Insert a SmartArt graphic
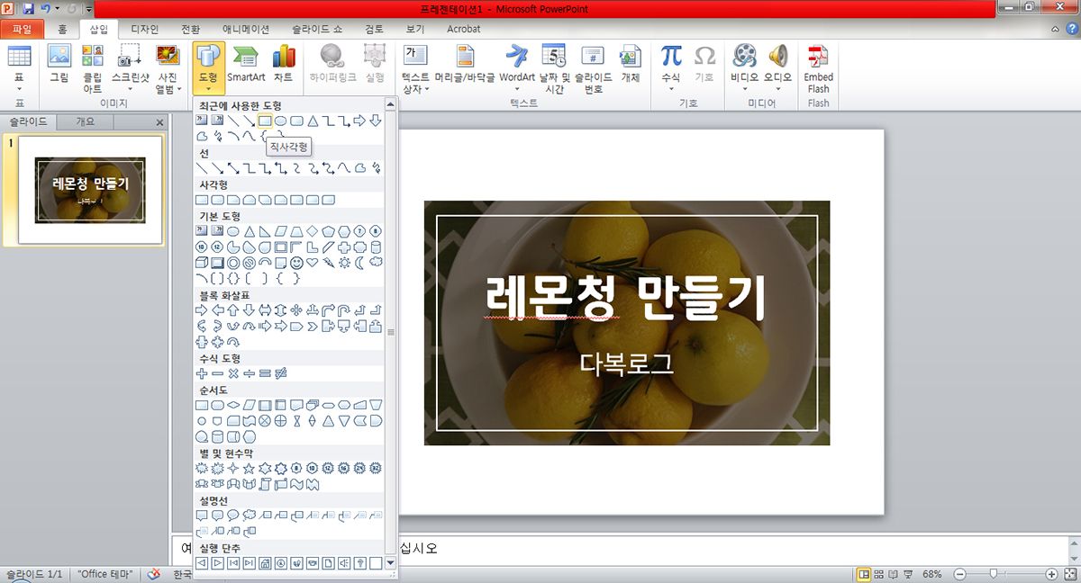 (246, 65)
